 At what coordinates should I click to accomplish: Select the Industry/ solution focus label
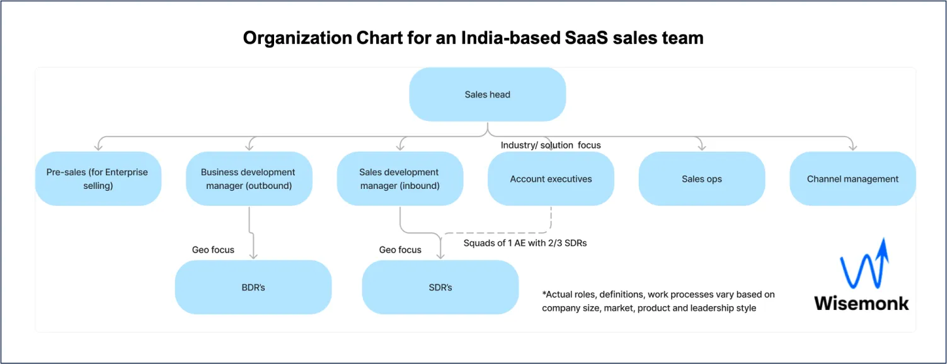tap(551, 145)
